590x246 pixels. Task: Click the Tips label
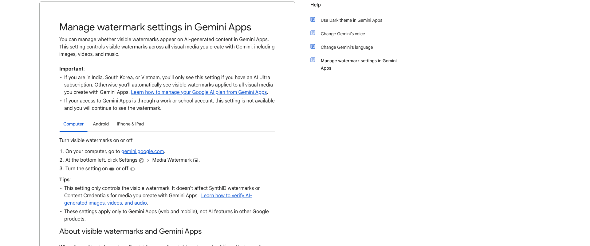click(x=65, y=179)
